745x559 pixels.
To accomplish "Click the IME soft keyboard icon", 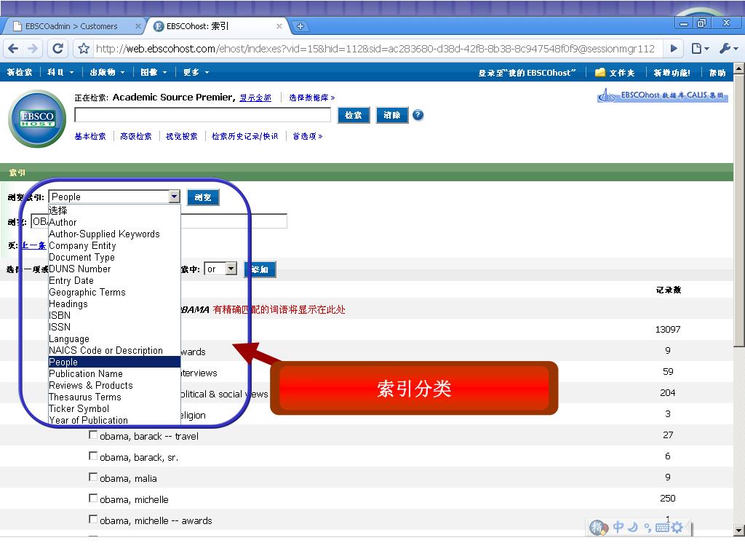I will 662,527.
